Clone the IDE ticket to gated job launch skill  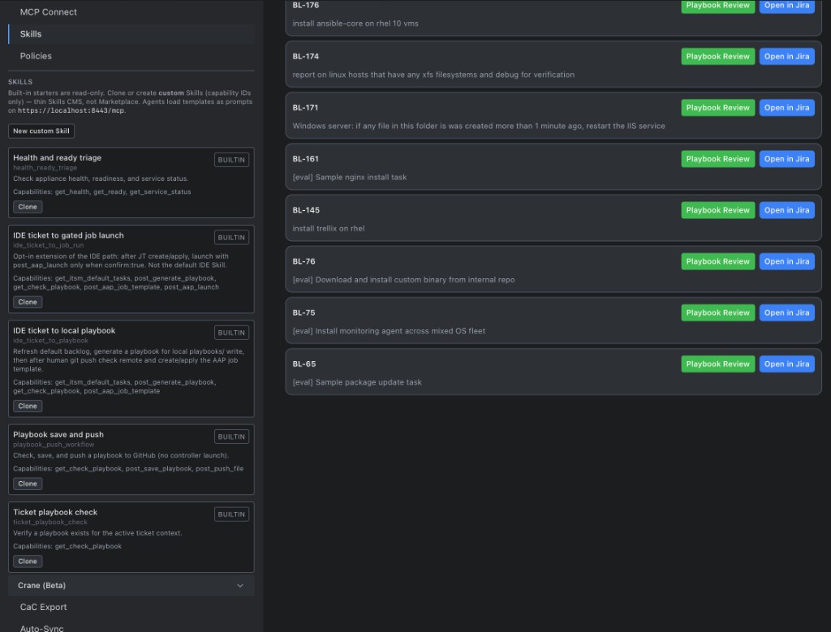click(x=28, y=302)
